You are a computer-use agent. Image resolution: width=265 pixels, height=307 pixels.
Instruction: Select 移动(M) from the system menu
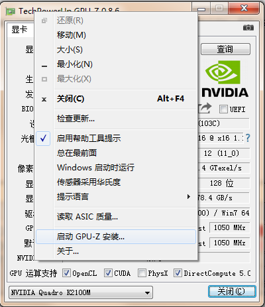116,35
